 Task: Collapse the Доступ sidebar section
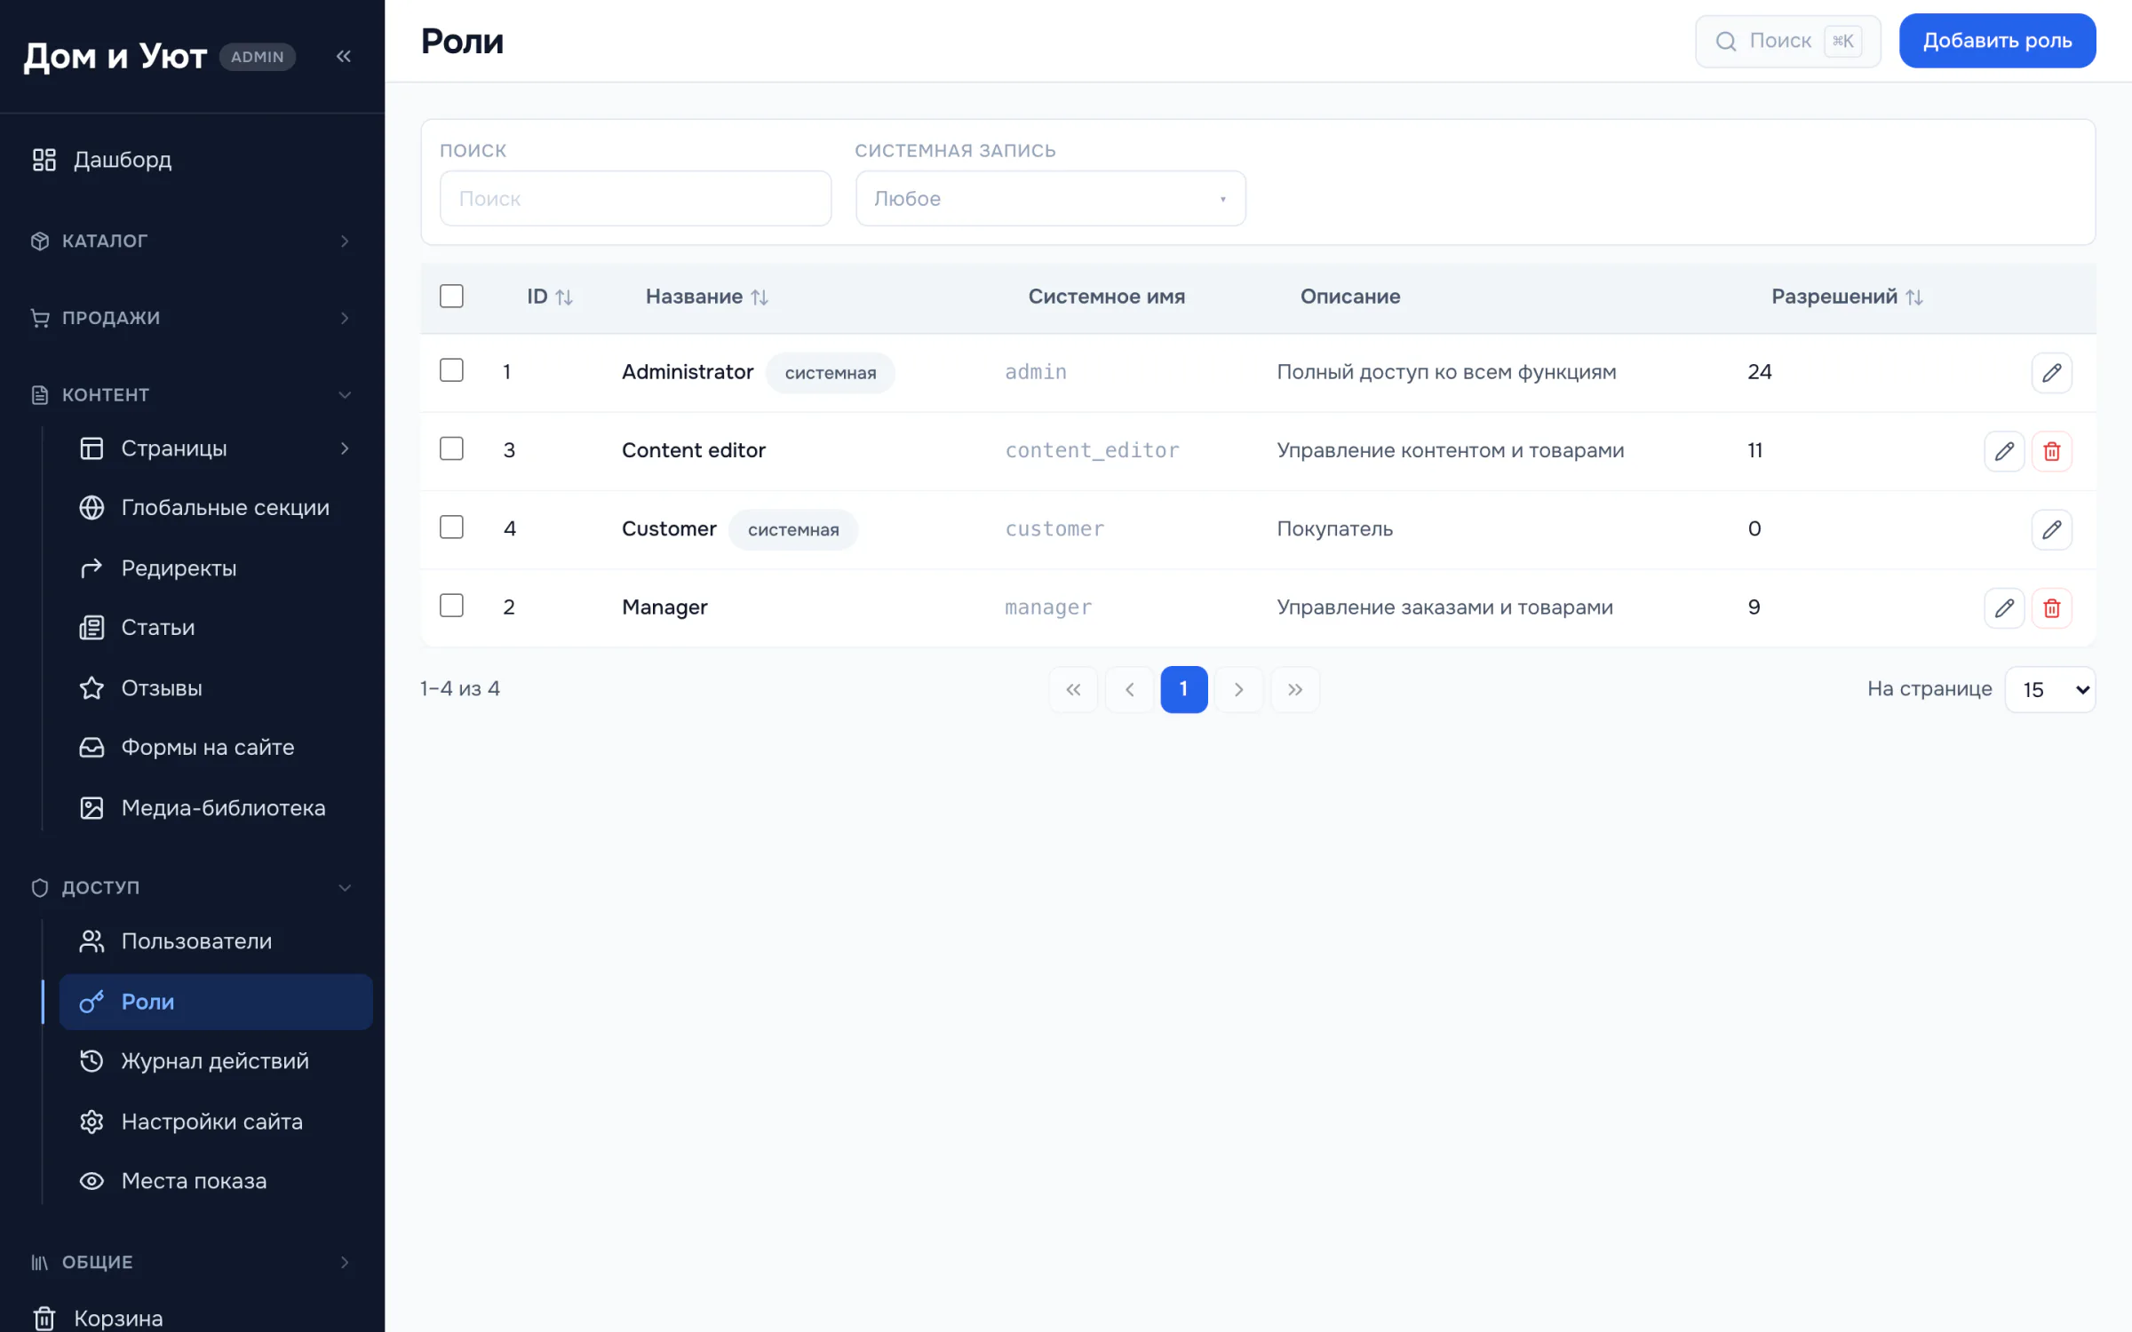click(x=192, y=887)
